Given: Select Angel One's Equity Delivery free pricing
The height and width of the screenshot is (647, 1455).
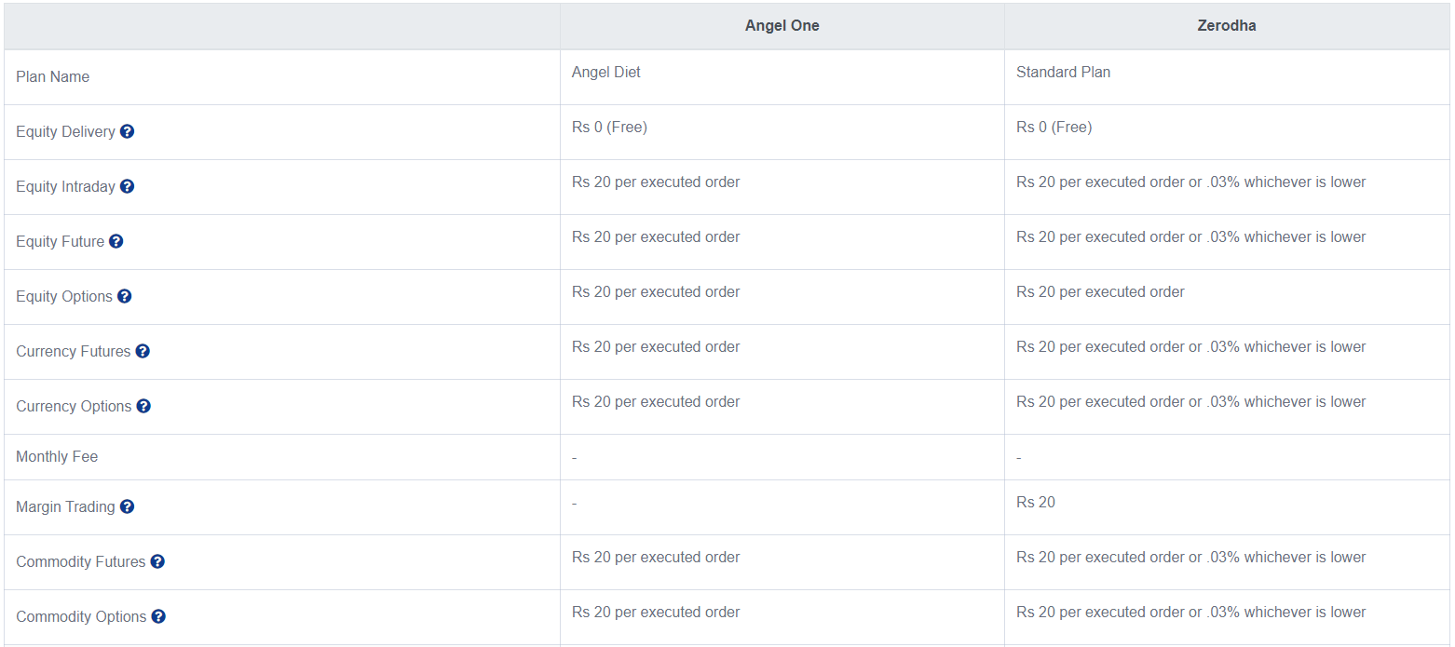Looking at the screenshot, I should point(609,127).
